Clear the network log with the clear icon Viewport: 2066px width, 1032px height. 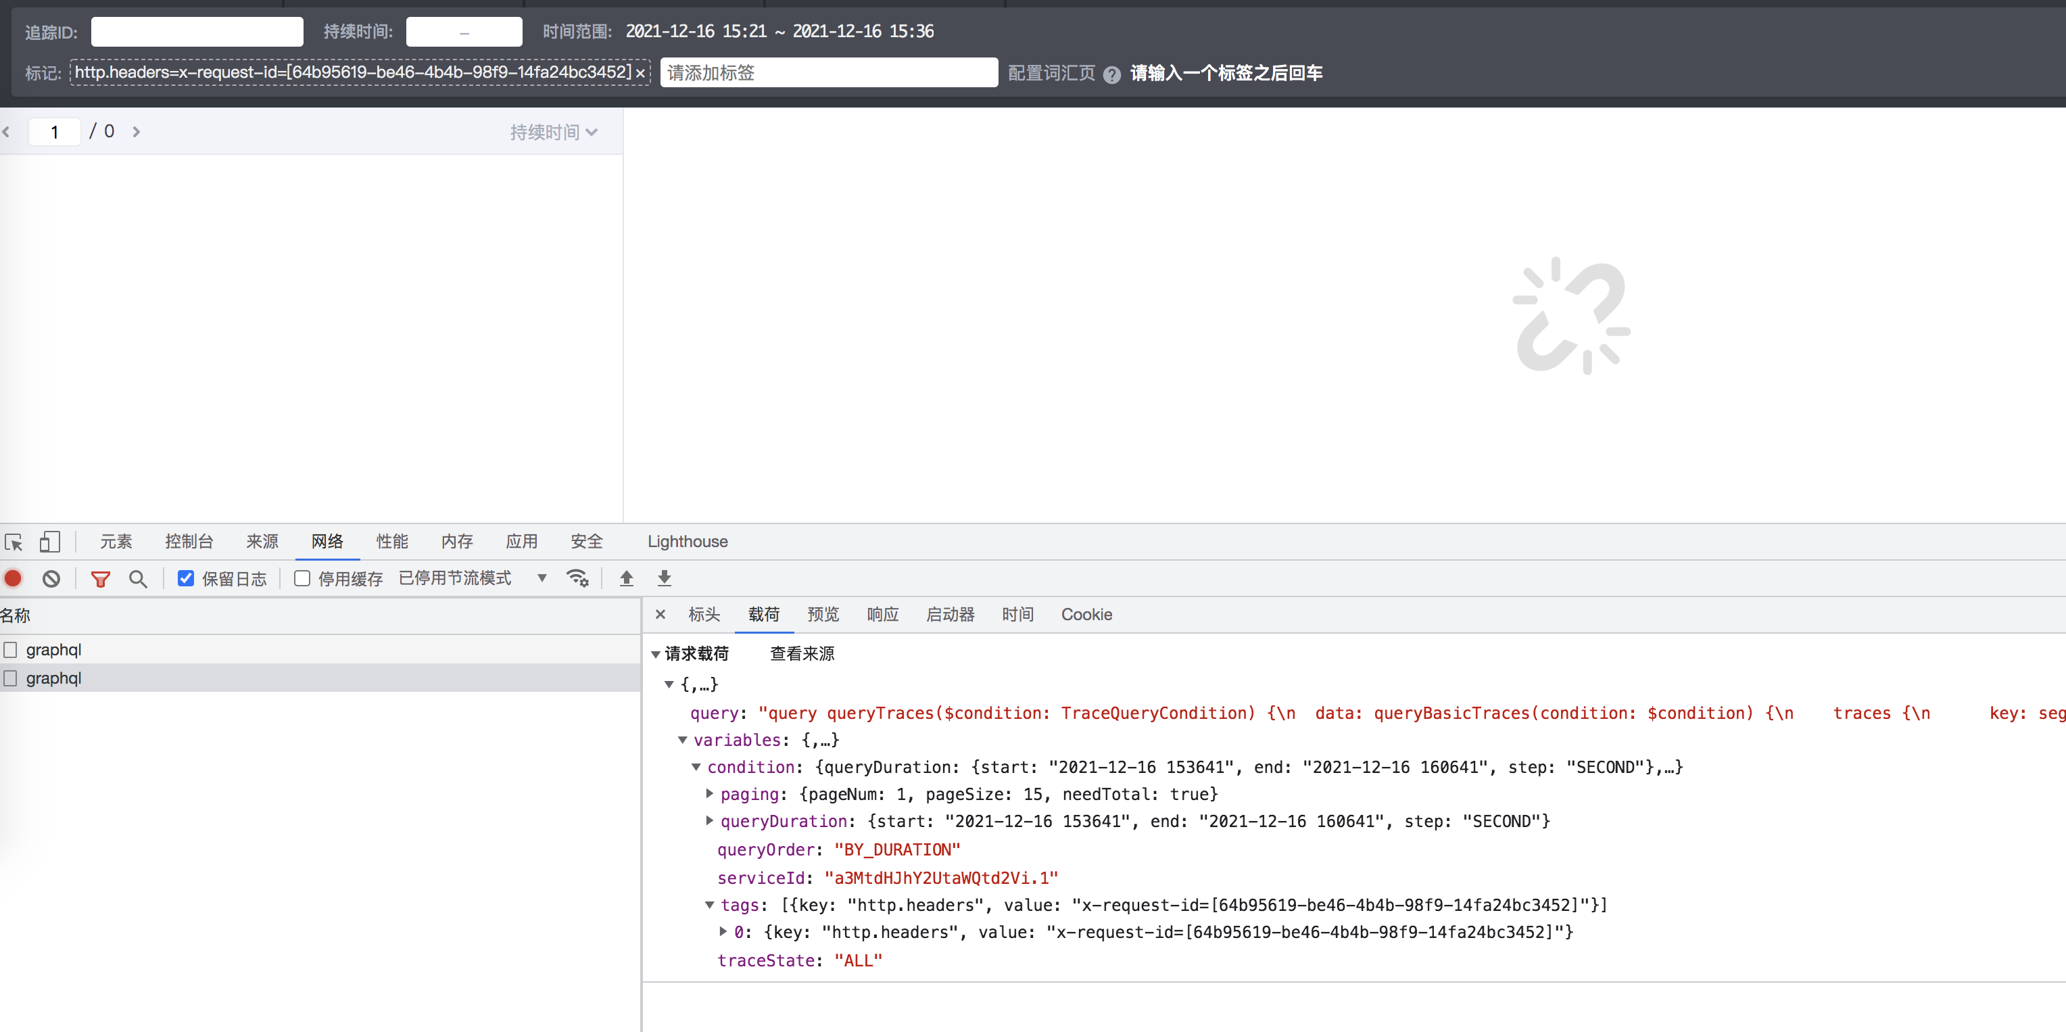pyautogui.click(x=51, y=578)
